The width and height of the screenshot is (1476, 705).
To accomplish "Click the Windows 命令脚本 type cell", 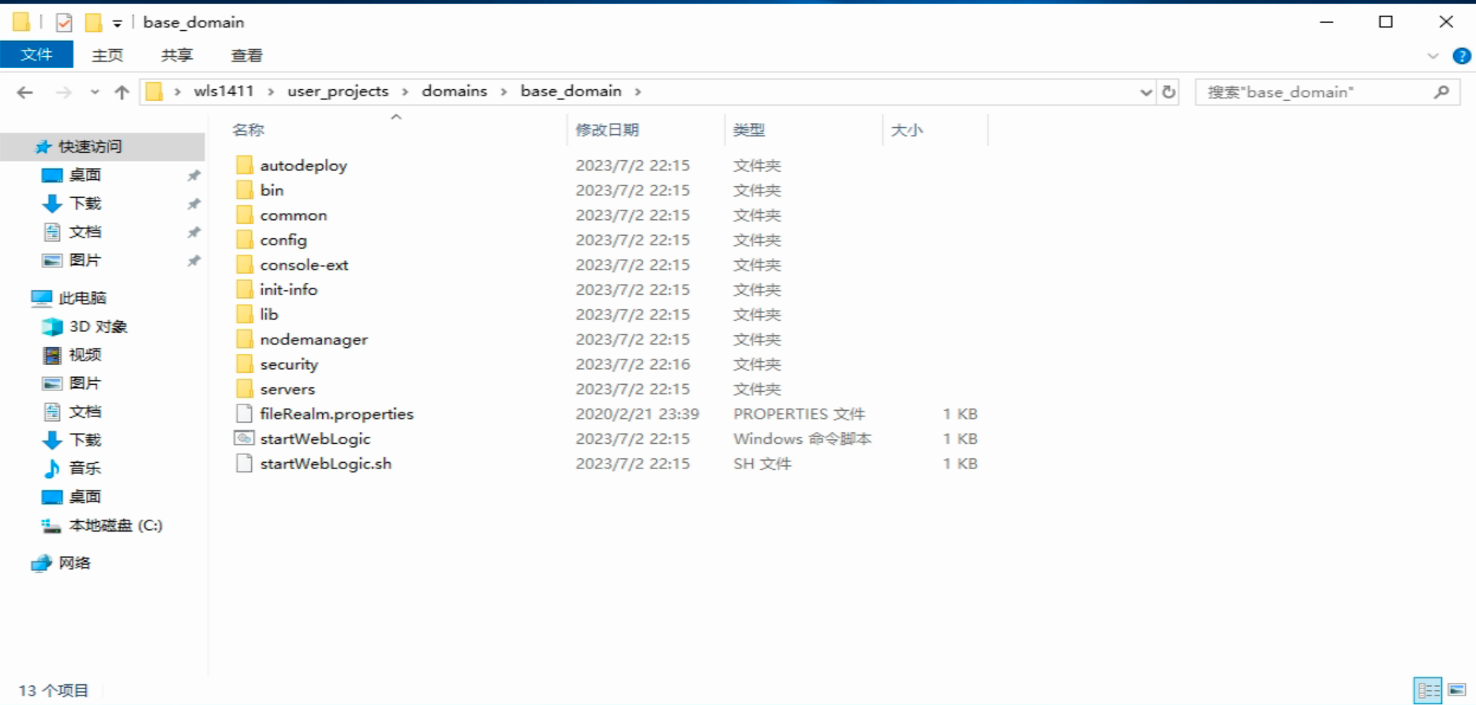I will click(x=802, y=438).
